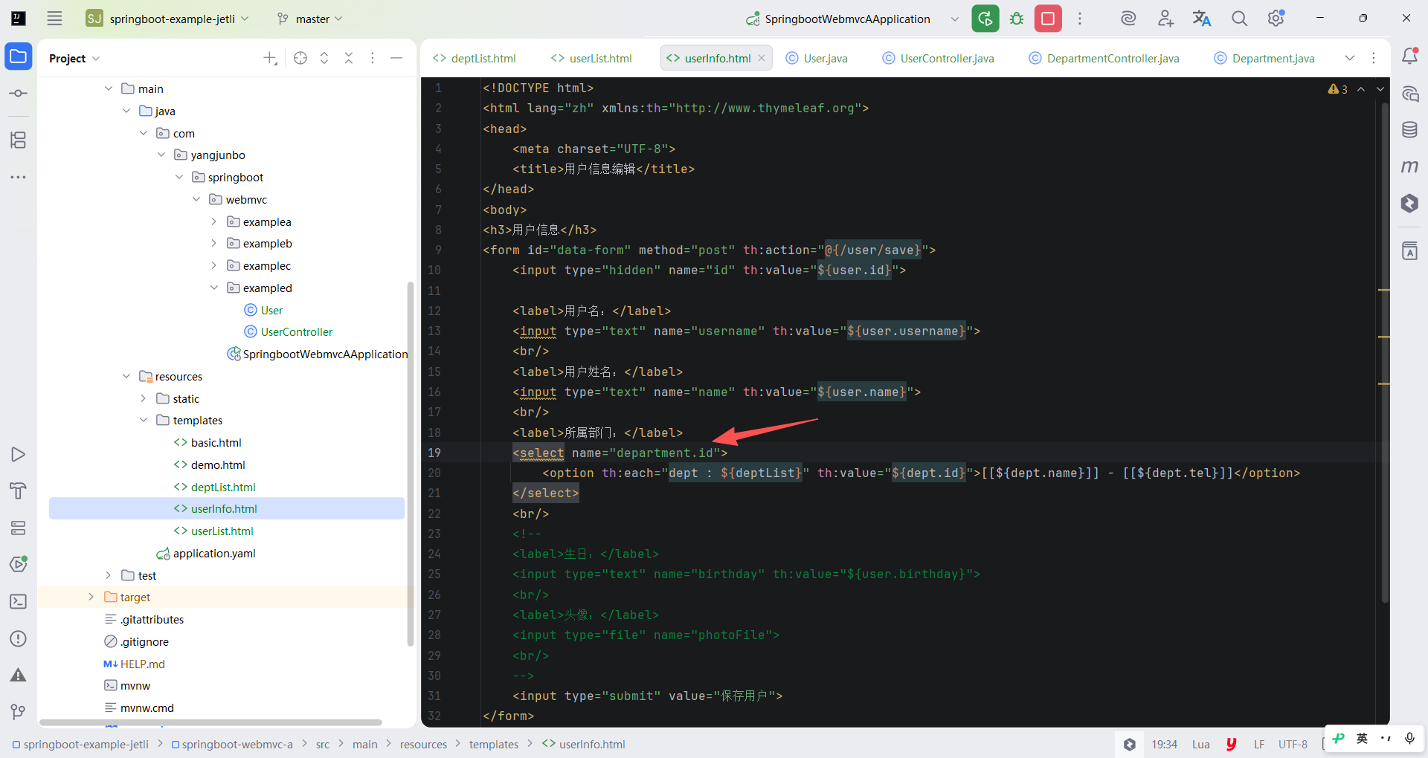The width and height of the screenshot is (1428, 758).
Task: Hide the Project panel
Action: (396, 58)
